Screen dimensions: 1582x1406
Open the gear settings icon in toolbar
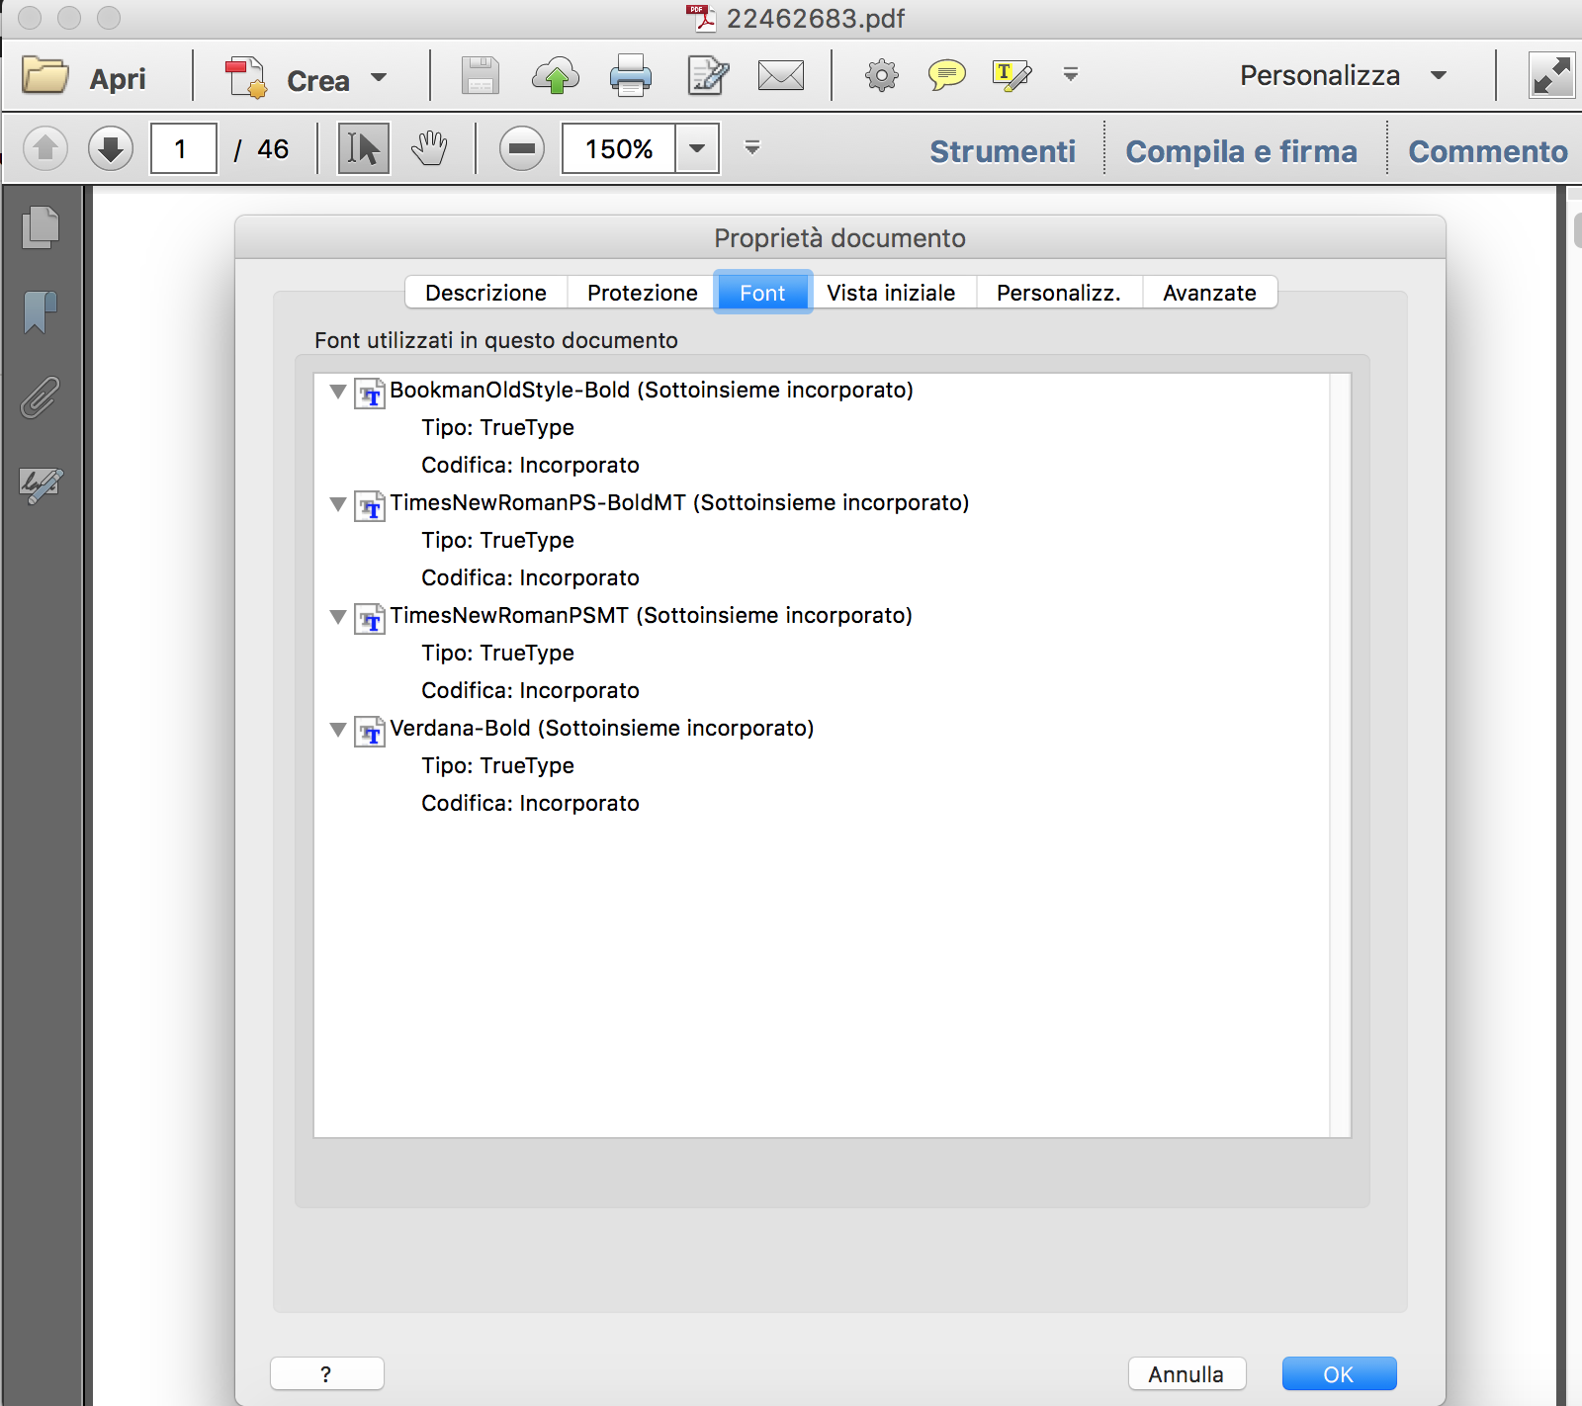(882, 75)
